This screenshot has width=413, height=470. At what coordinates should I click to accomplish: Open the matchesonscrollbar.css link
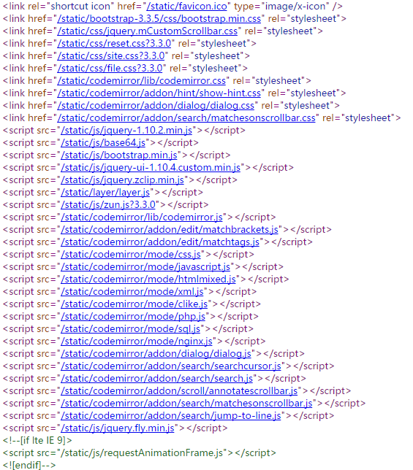186,117
